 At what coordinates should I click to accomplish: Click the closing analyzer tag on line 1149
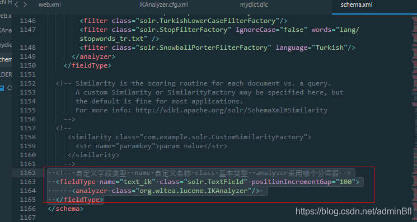93,56
